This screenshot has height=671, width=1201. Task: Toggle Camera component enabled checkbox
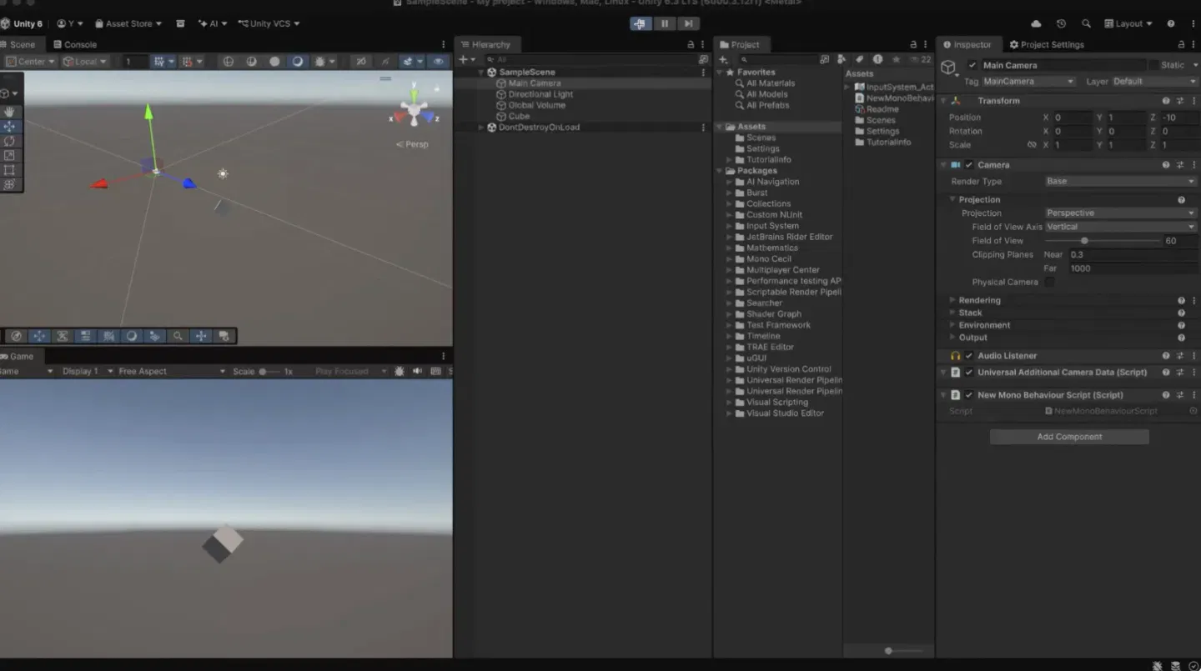pyautogui.click(x=969, y=165)
